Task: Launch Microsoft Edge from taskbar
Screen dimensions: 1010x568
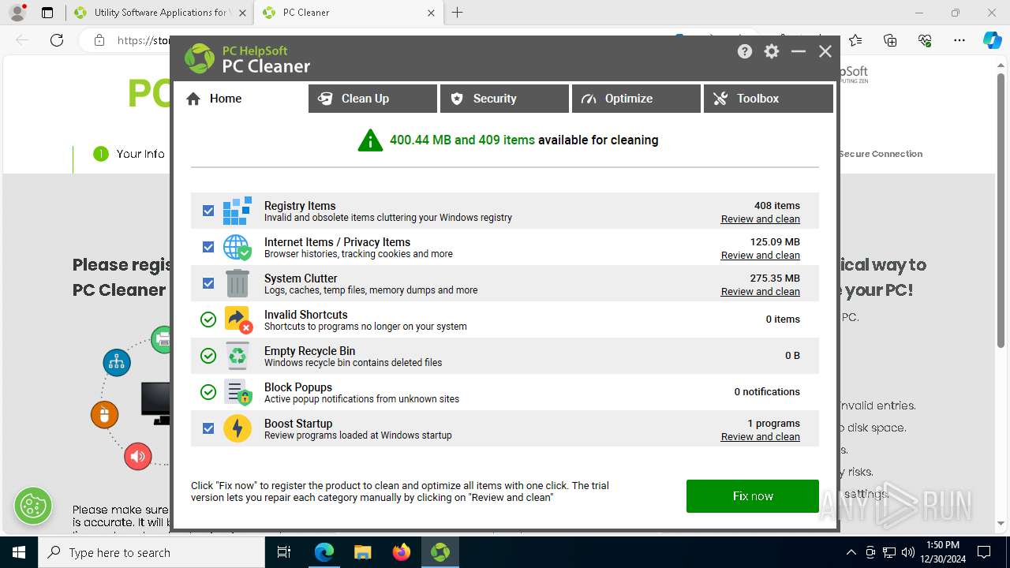Action: pyautogui.click(x=324, y=552)
